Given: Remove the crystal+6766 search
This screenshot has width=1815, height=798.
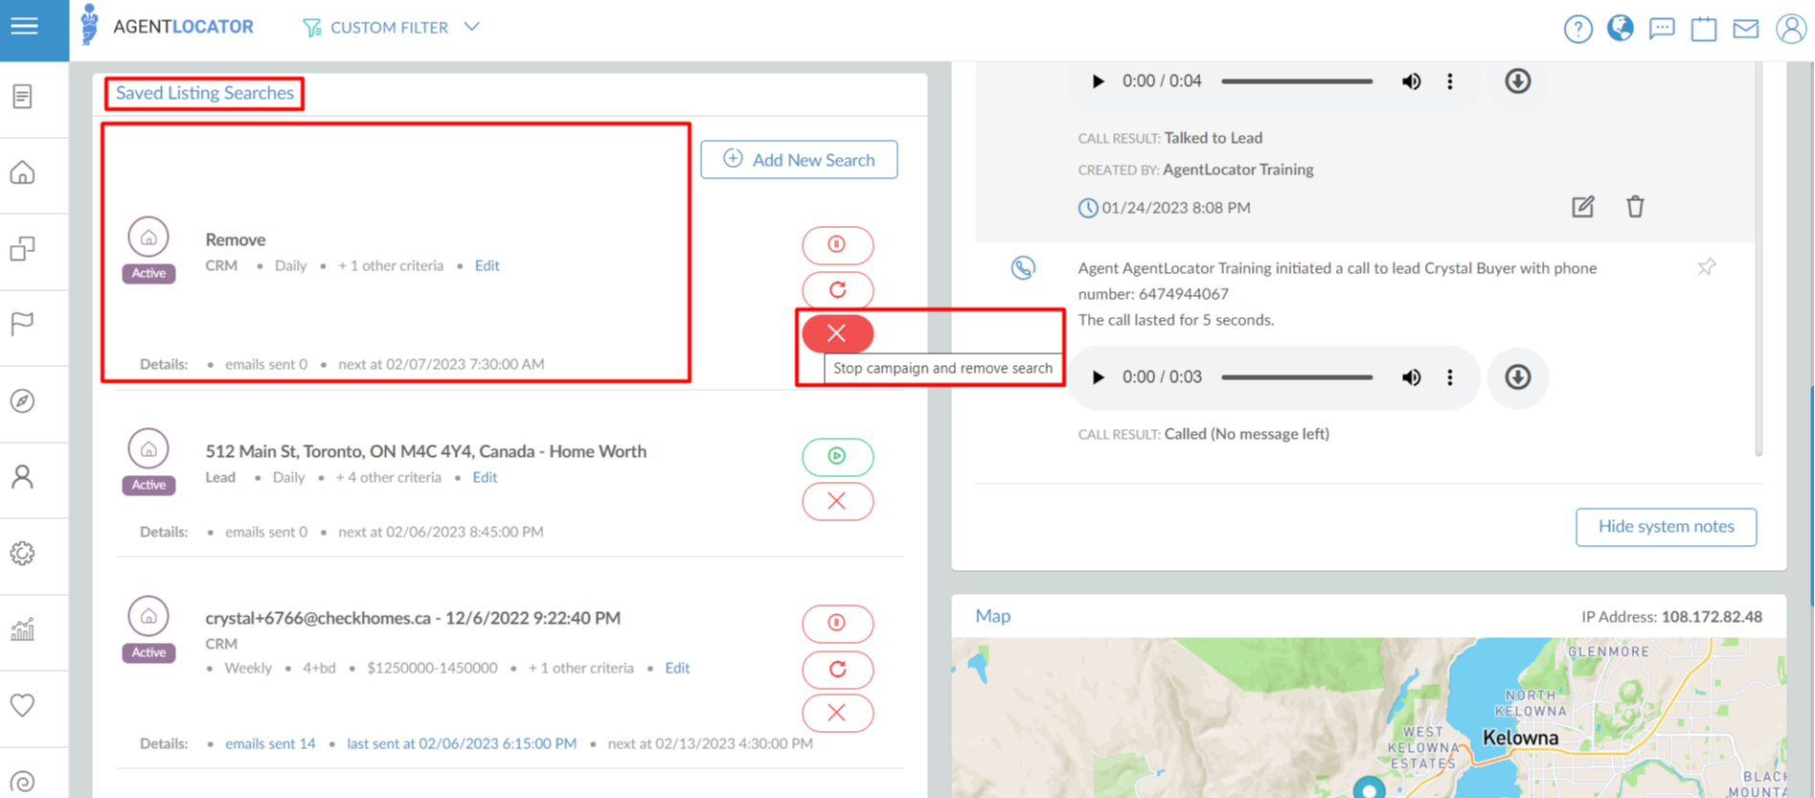Looking at the screenshot, I should click(x=837, y=713).
